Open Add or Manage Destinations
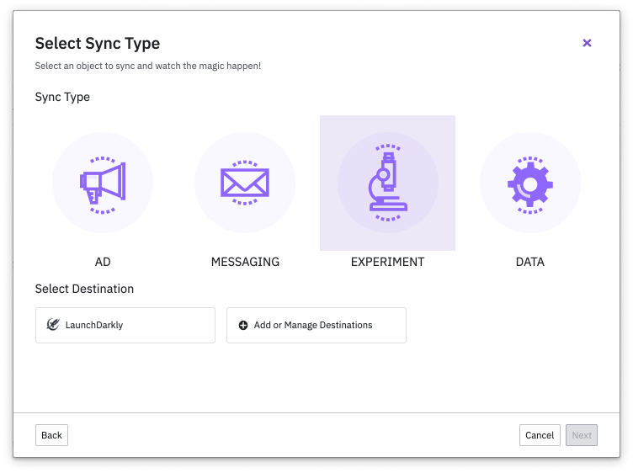The width and height of the screenshot is (633, 473). (316, 325)
